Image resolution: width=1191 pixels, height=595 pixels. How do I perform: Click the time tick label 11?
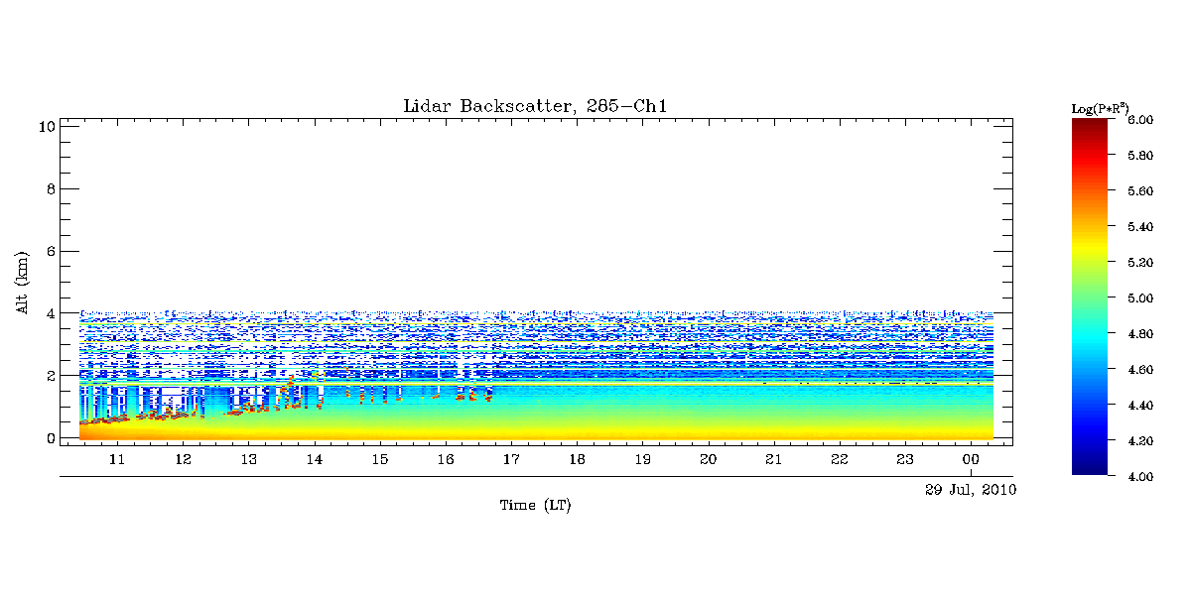[117, 459]
